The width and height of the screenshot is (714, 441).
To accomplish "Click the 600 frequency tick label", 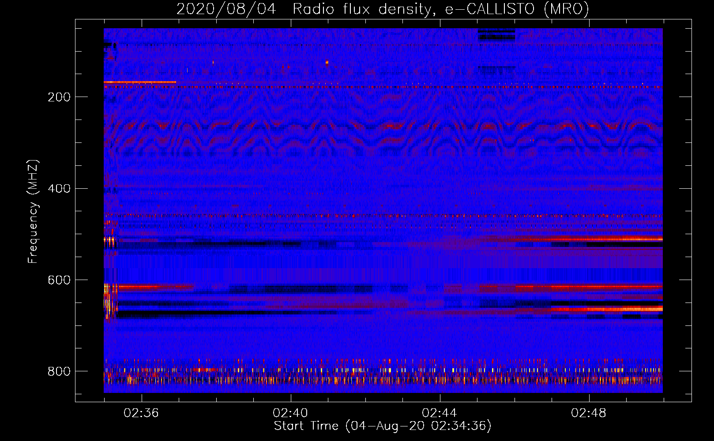I will click(59, 280).
